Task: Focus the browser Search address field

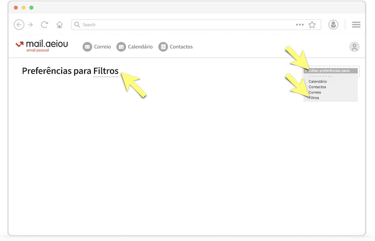Action: 183,25
